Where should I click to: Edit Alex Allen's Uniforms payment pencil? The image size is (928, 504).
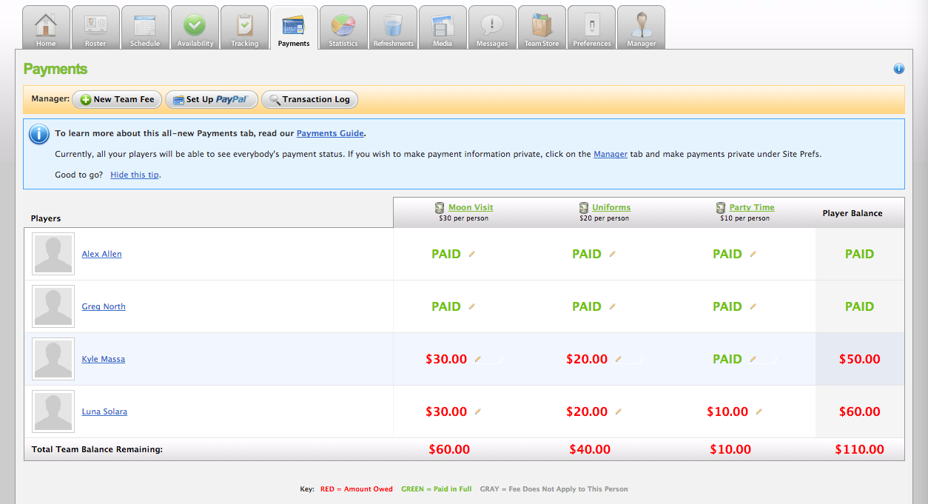pyautogui.click(x=613, y=254)
